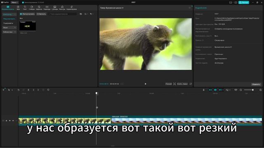Open the Effects tab
The height and width of the screenshot is (148, 264).
pyautogui.click(x=39, y=8)
